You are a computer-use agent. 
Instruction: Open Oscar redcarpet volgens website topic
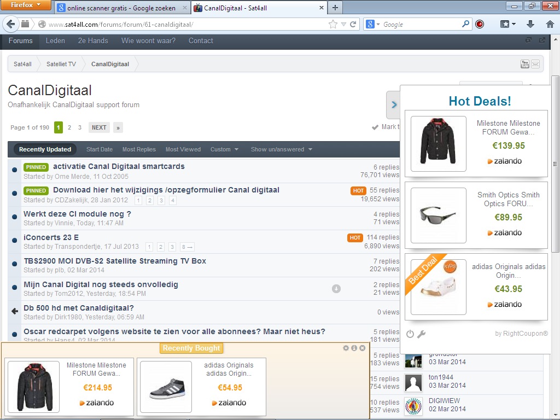174,331
